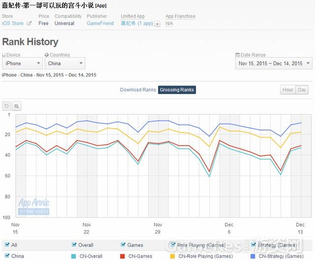Uncheck the China row checkbox

click(7, 256)
